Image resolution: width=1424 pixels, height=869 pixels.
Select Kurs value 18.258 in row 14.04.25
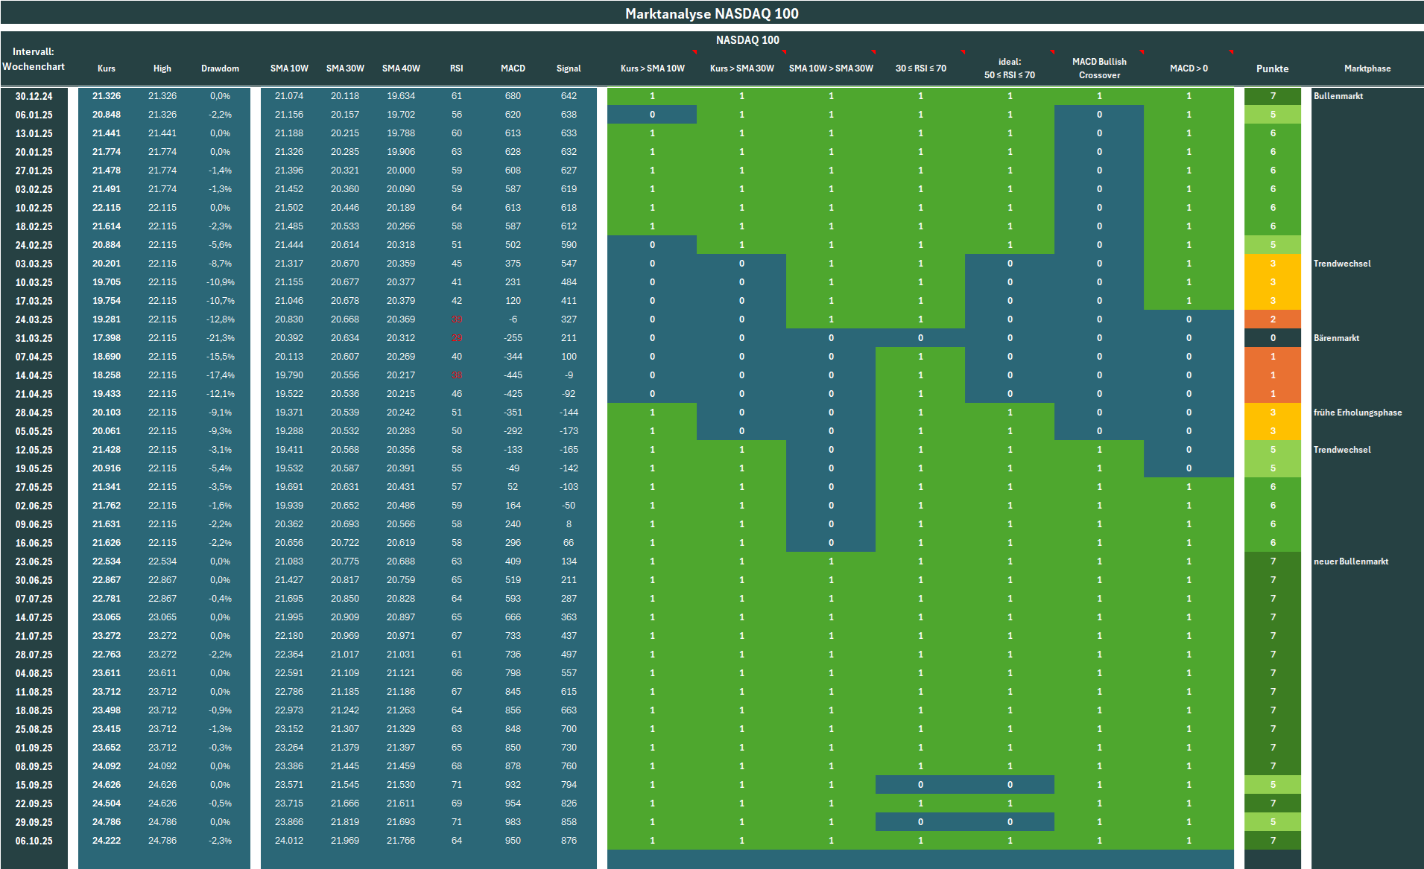click(107, 375)
